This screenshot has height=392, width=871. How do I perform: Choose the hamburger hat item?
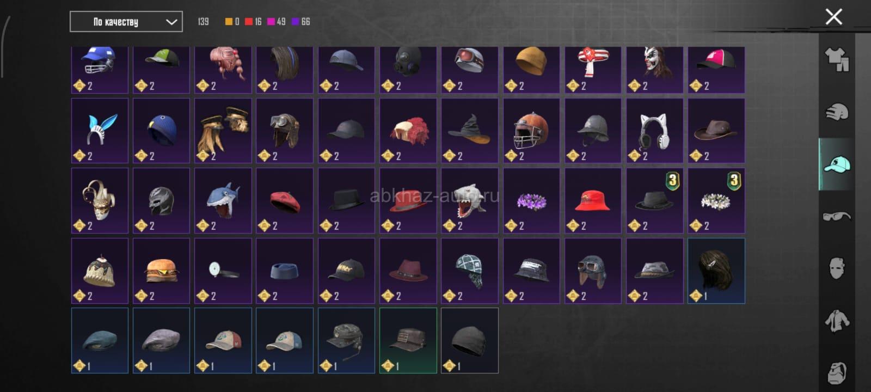(162, 271)
